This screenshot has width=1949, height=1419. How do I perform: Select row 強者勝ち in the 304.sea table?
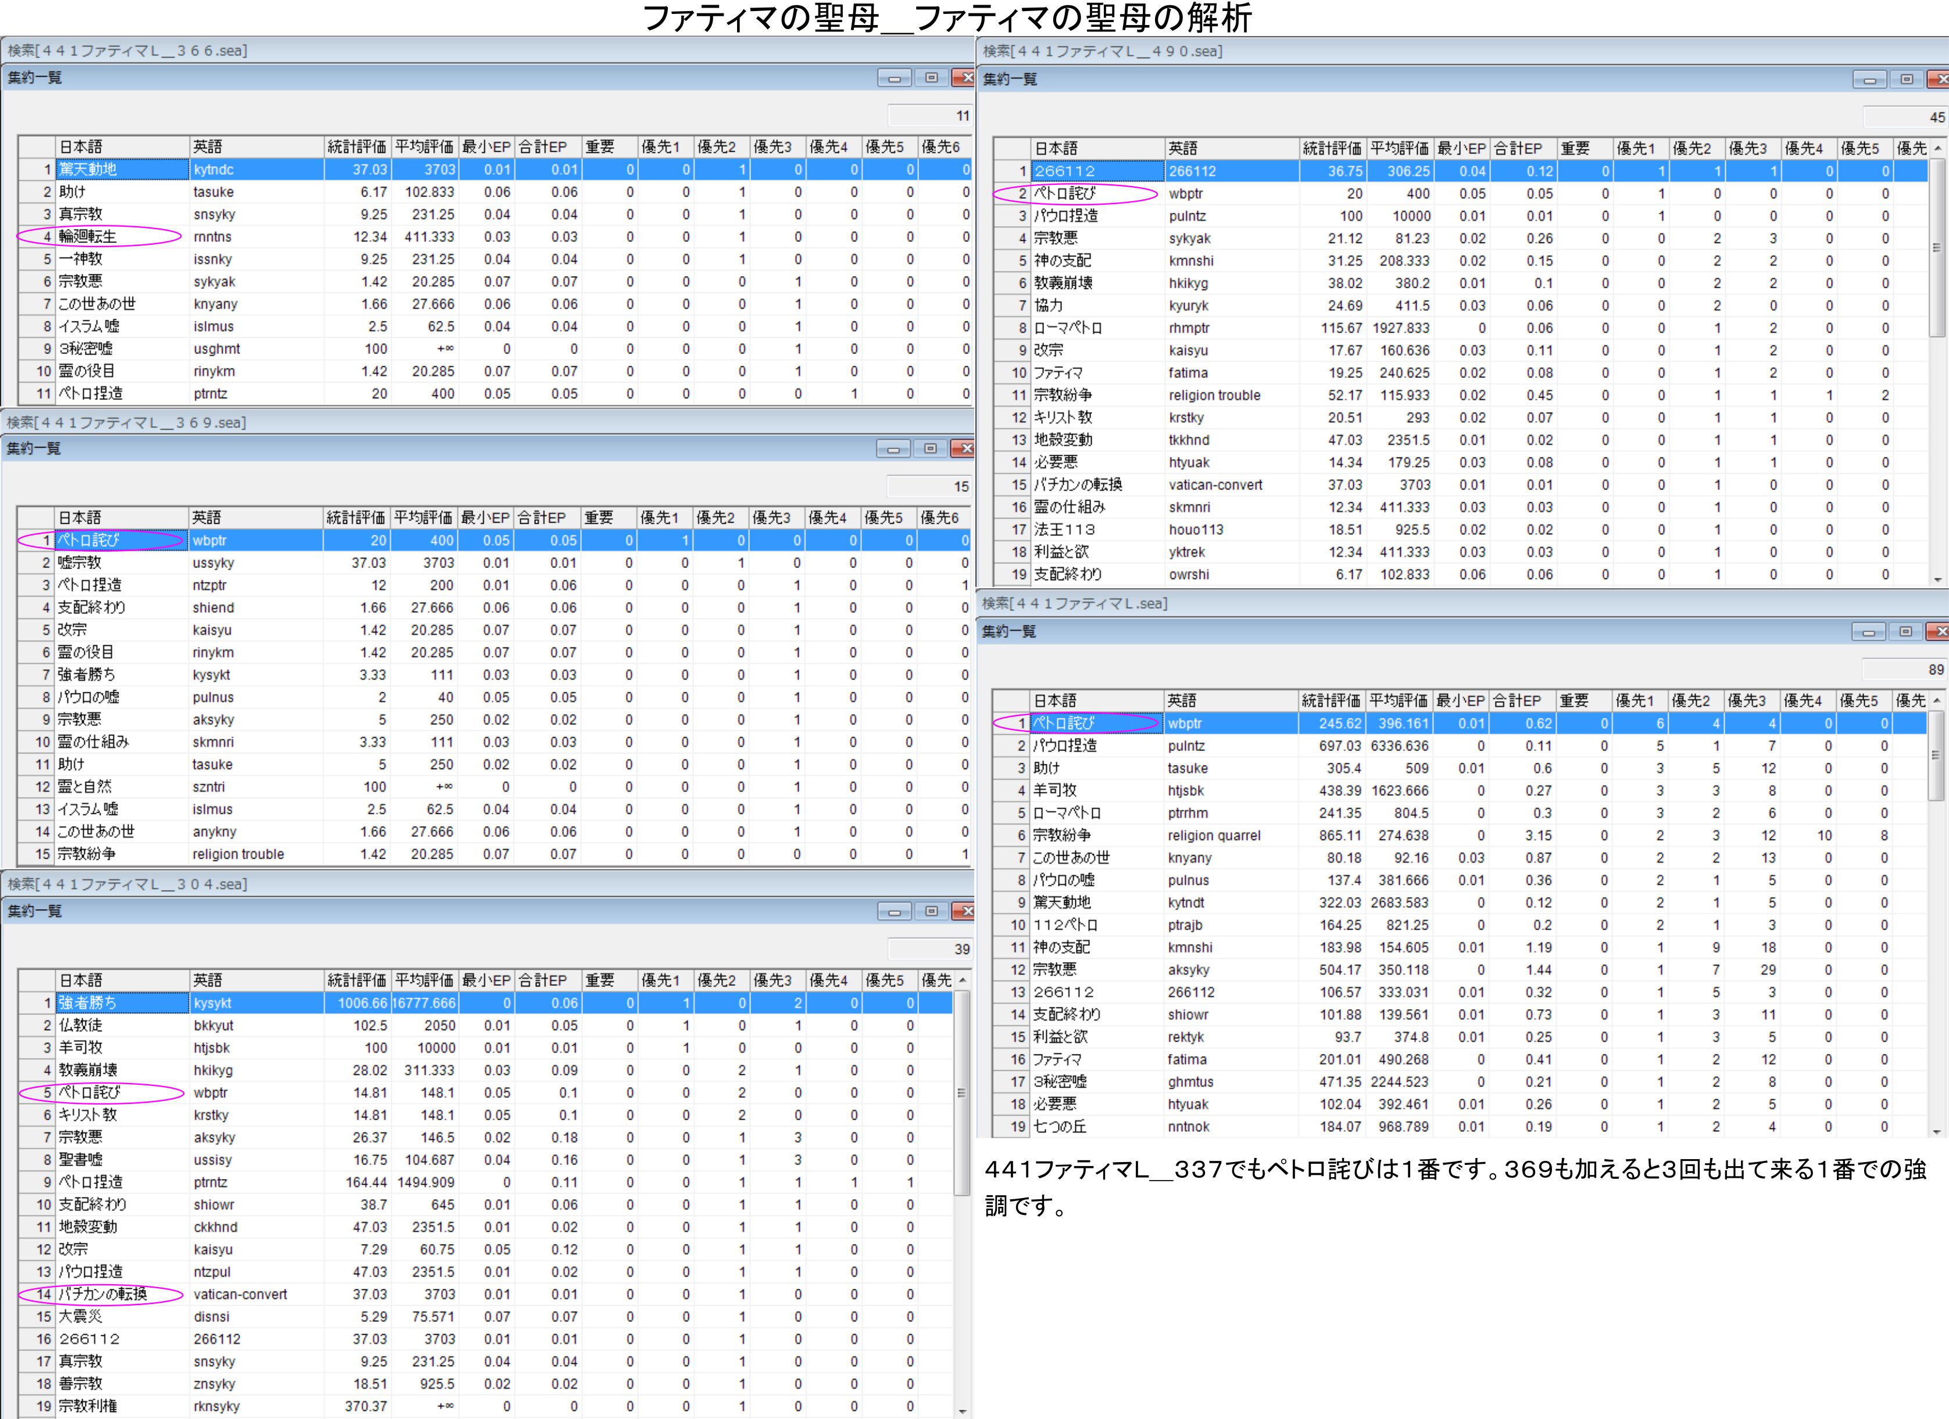pos(485,1002)
